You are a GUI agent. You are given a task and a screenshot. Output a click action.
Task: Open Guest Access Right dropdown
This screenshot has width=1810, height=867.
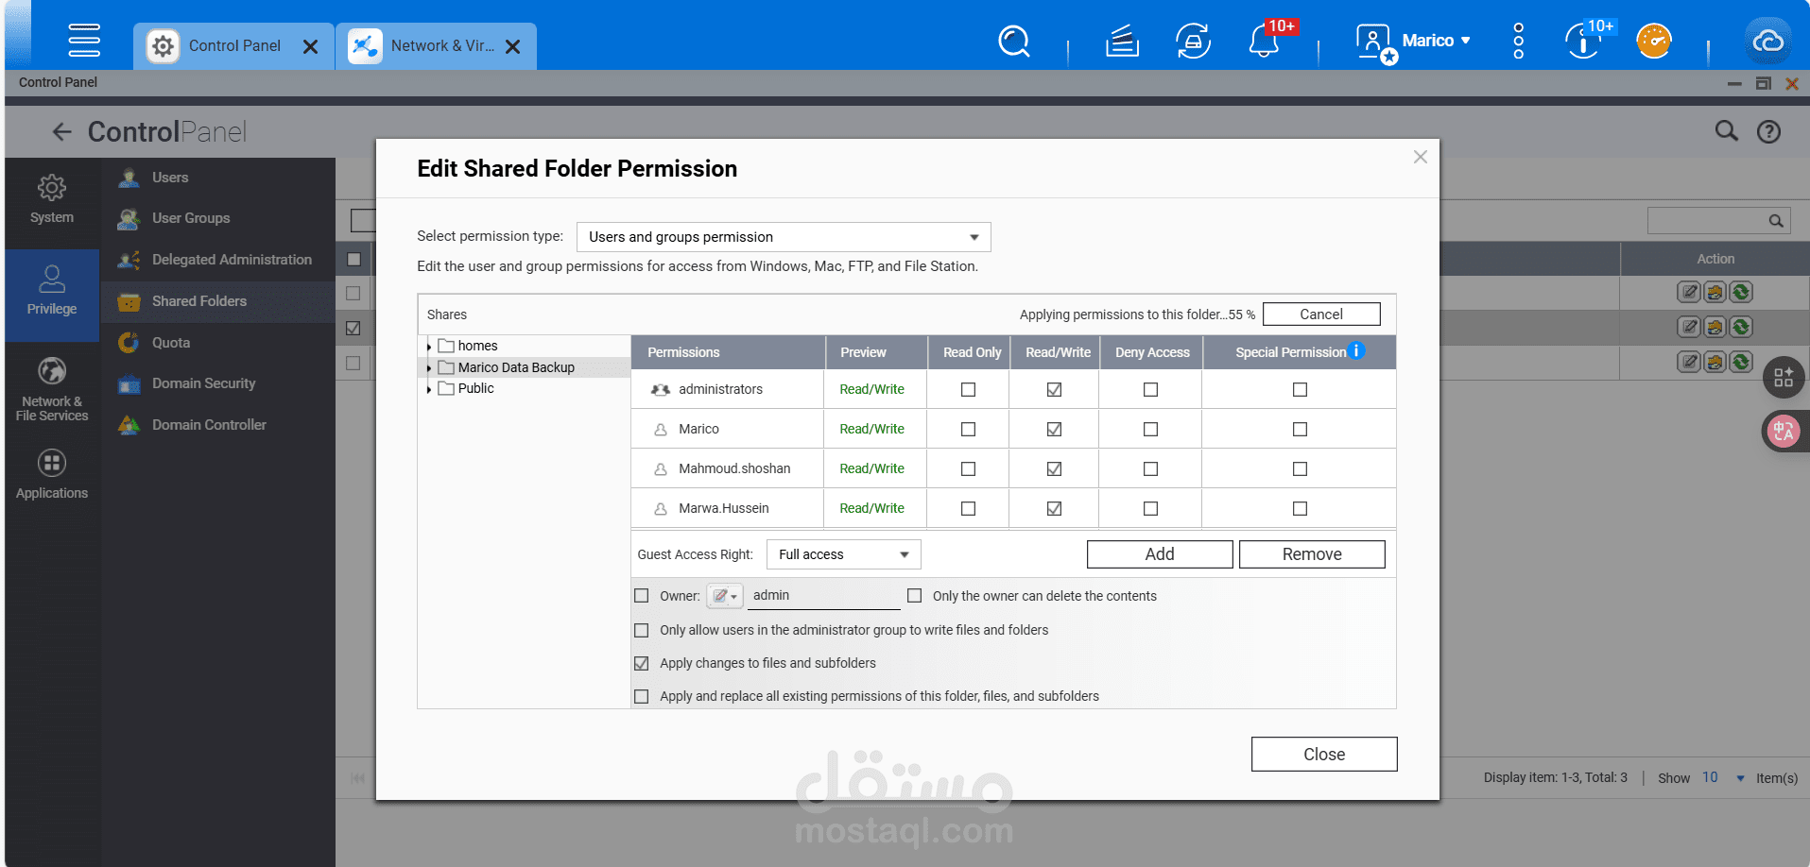point(843,554)
